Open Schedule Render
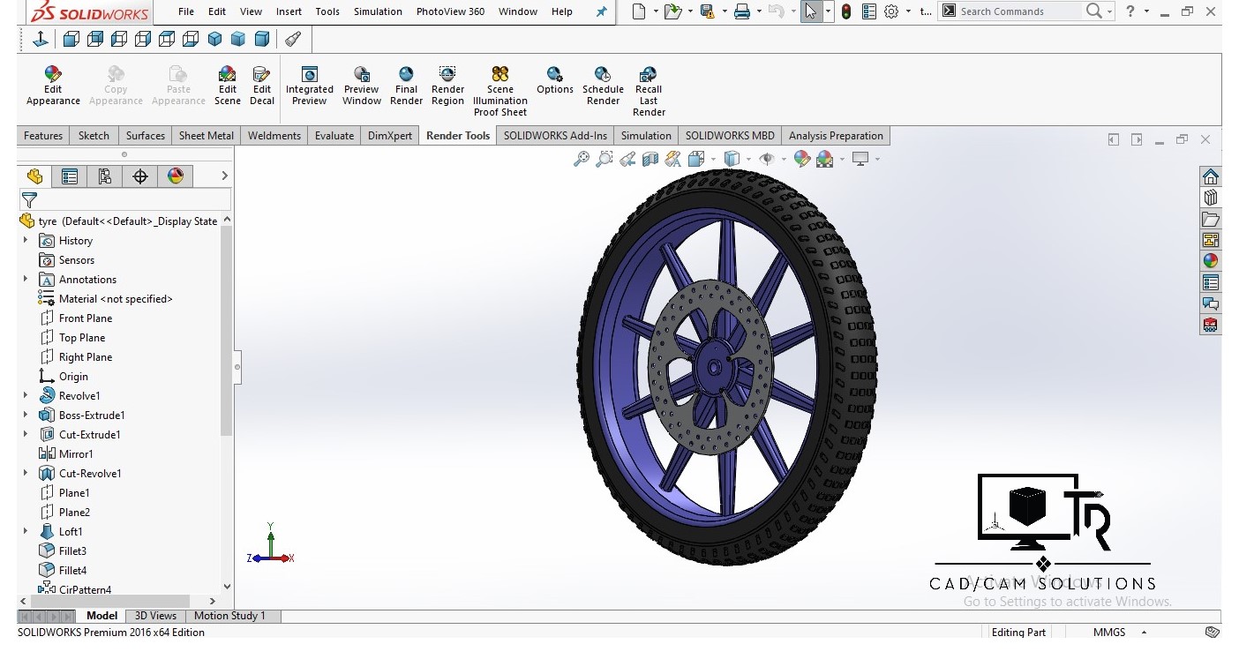The image size is (1239, 659). pyautogui.click(x=603, y=86)
